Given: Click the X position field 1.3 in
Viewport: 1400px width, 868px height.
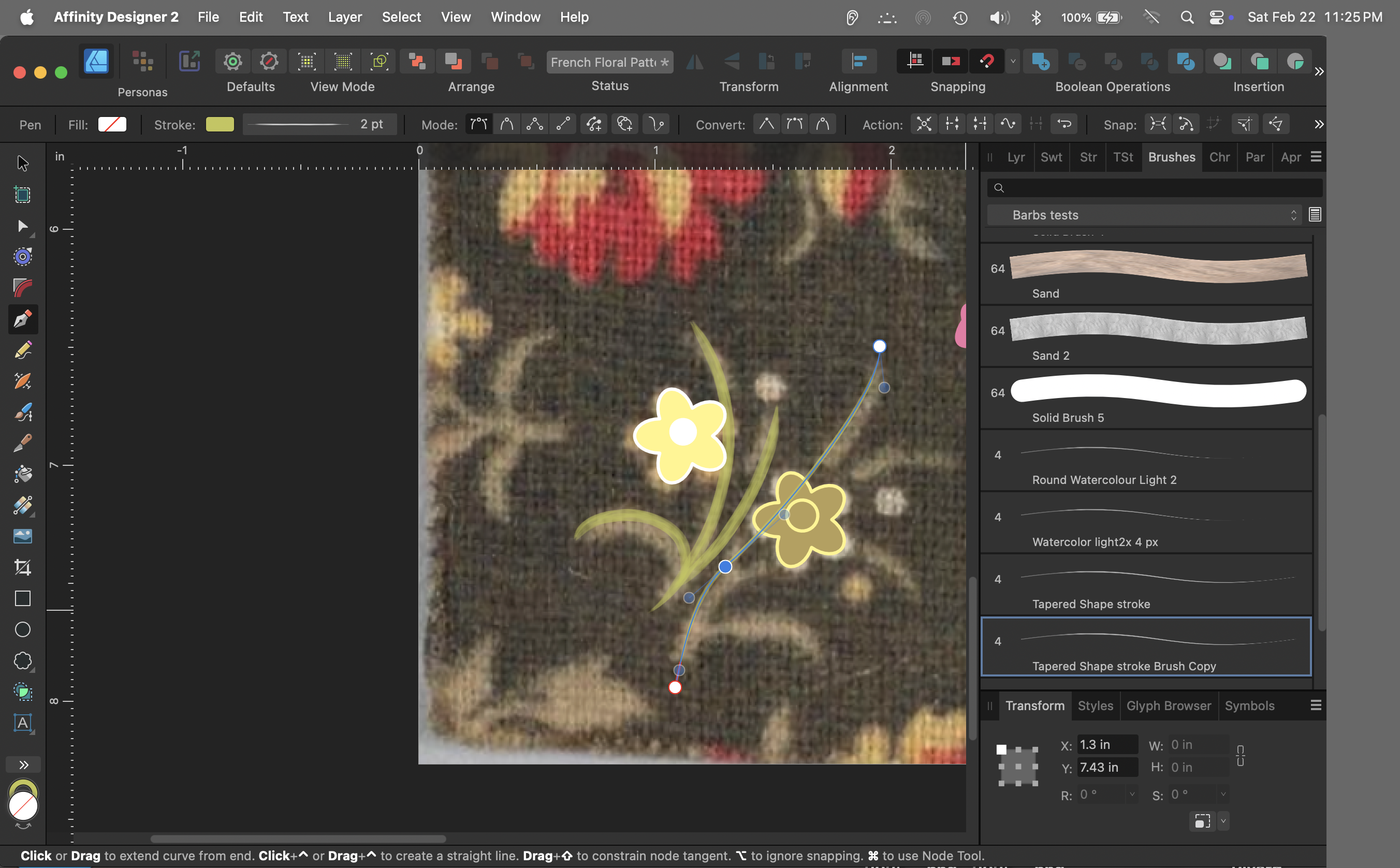Looking at the screenshot, I should click(x=1106, y=745).
